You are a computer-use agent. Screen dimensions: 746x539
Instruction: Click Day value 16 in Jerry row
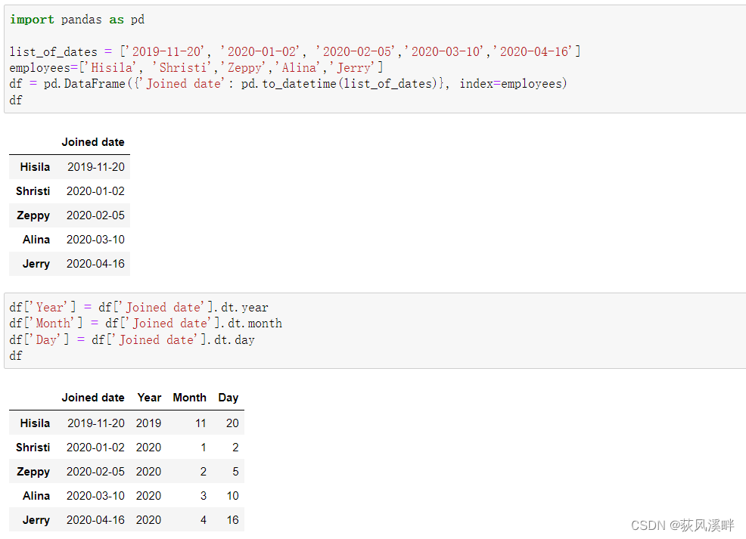232,520
